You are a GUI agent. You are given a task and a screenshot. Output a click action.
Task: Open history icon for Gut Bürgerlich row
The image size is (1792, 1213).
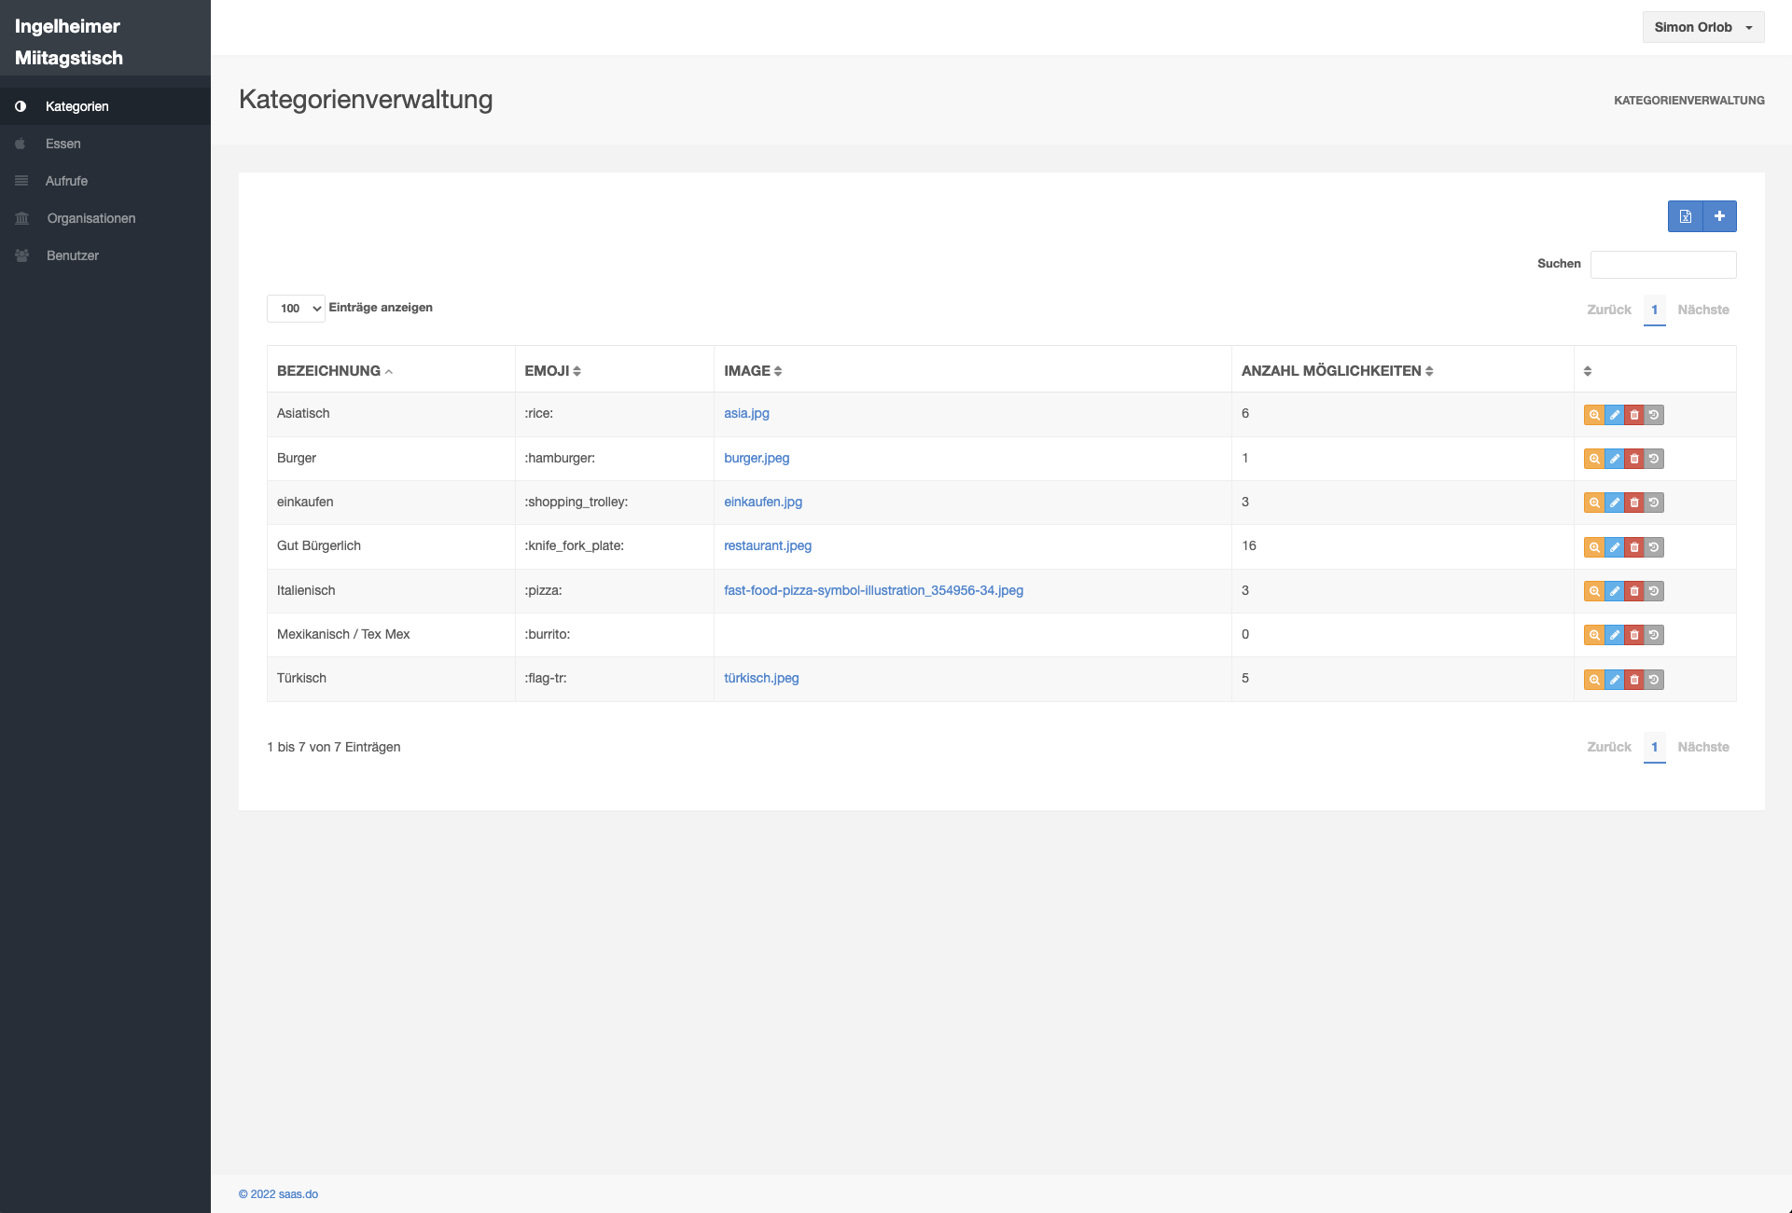point(1654,547)
